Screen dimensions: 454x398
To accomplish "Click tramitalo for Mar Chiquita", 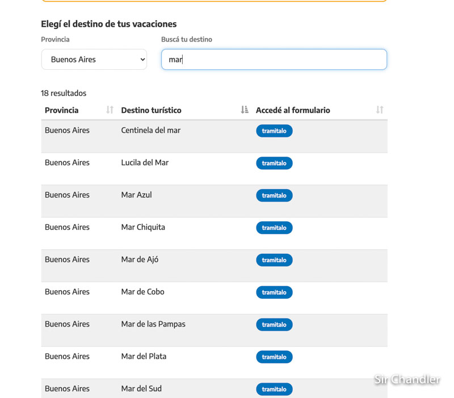I will (274, 228).
